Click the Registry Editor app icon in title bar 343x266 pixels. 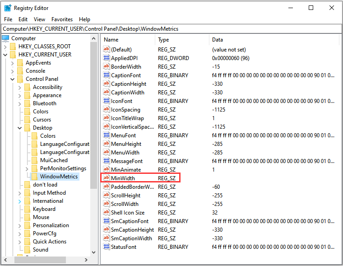click(8, 8)
